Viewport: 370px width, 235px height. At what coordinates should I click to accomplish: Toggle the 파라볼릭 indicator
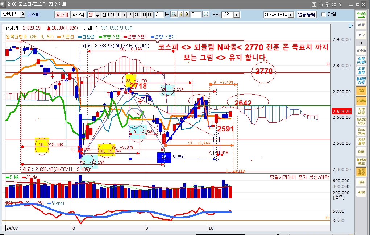[x=361, y=142]
